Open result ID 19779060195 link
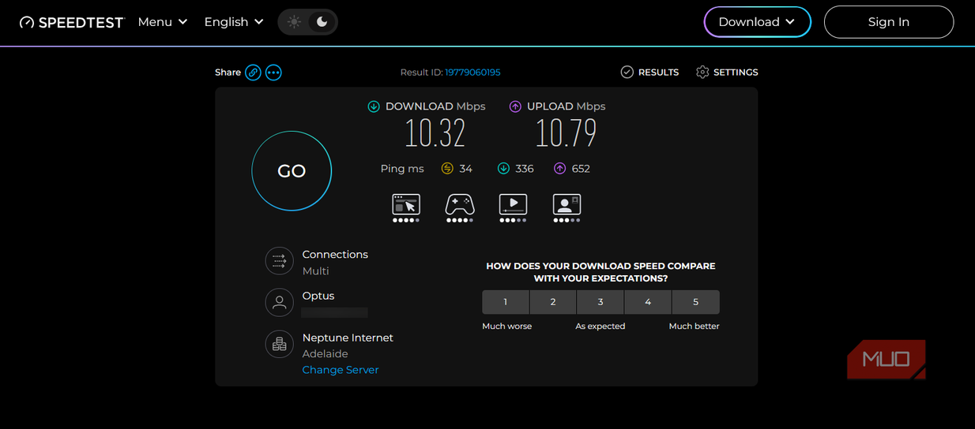Viewport: 975px width, 429px height. click(472, 73)
